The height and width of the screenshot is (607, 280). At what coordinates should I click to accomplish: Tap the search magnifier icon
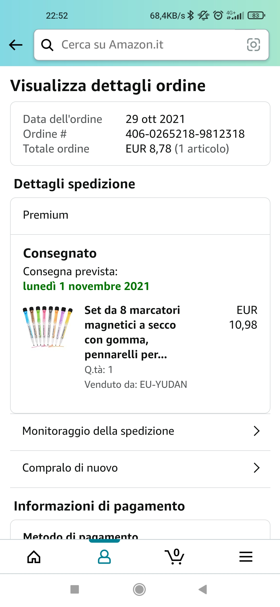[x=47, y=45]
